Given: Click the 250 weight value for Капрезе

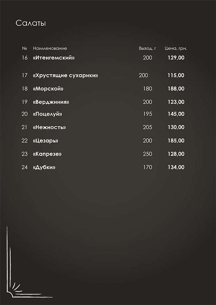Looking at the screenshot, I should 147,154.
